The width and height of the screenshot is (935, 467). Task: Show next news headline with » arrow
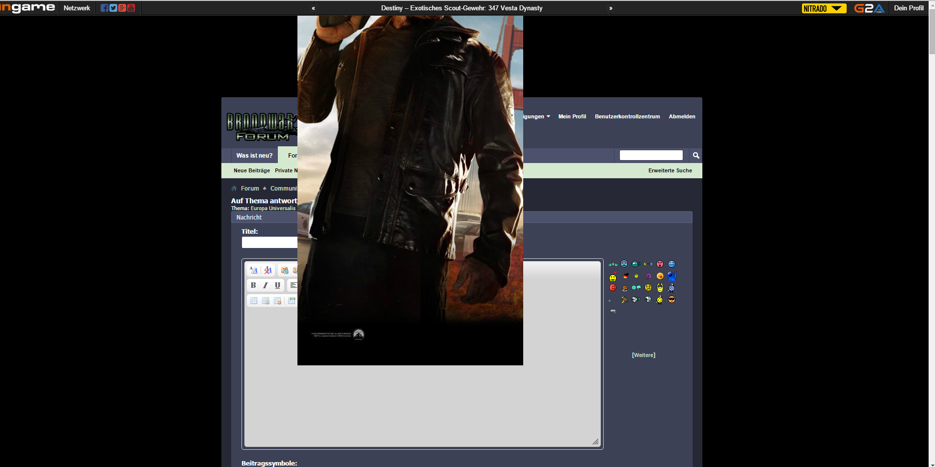(611, 8)
